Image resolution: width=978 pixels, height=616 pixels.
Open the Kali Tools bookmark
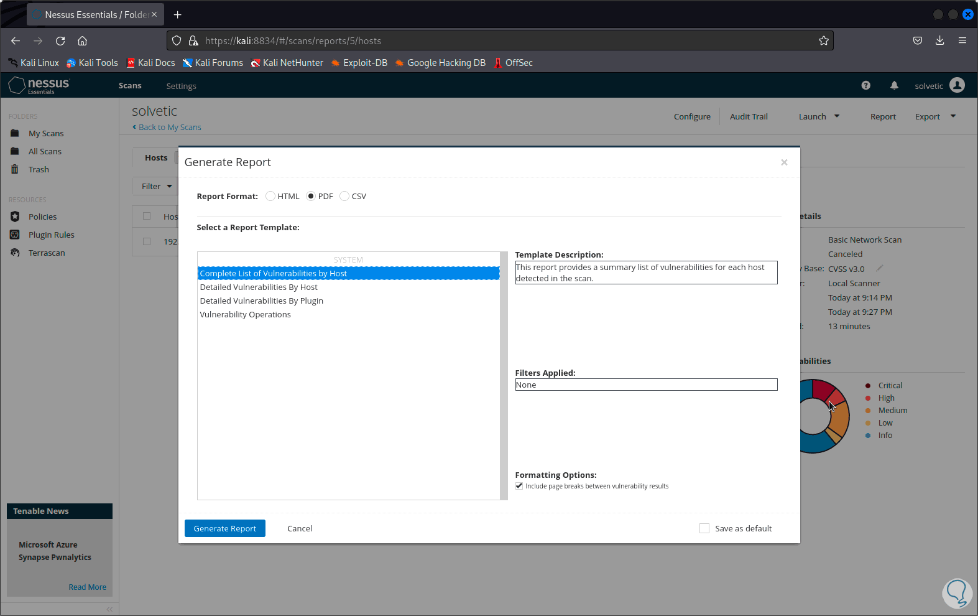coord(92,63)
